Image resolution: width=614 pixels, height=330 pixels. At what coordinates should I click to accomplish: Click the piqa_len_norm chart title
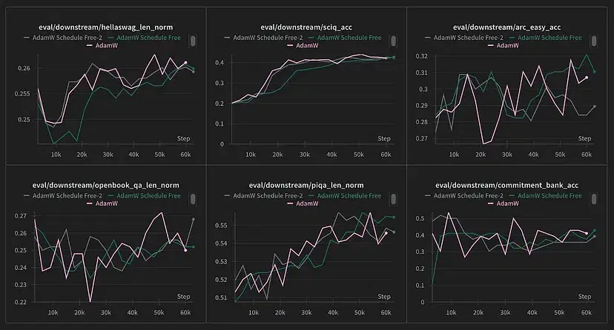[308, 185]
